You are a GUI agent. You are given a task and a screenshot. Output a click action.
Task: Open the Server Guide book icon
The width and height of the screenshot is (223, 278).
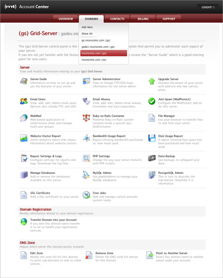24,81
